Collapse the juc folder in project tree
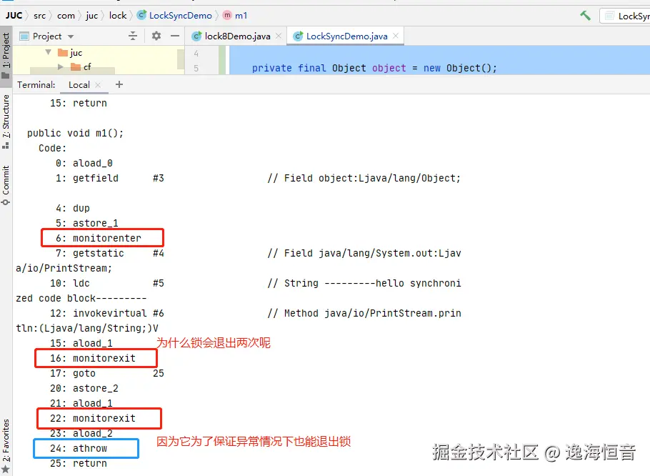Viewport: 650px width, 476px height. pos(49,52)
